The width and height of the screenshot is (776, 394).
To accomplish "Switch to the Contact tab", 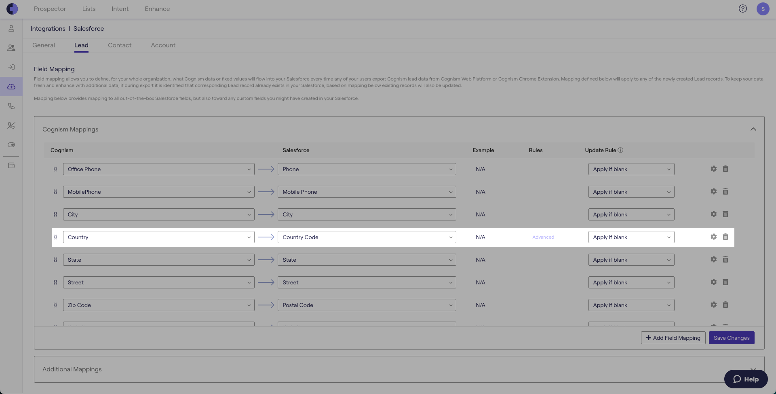I will pos(120,45).
